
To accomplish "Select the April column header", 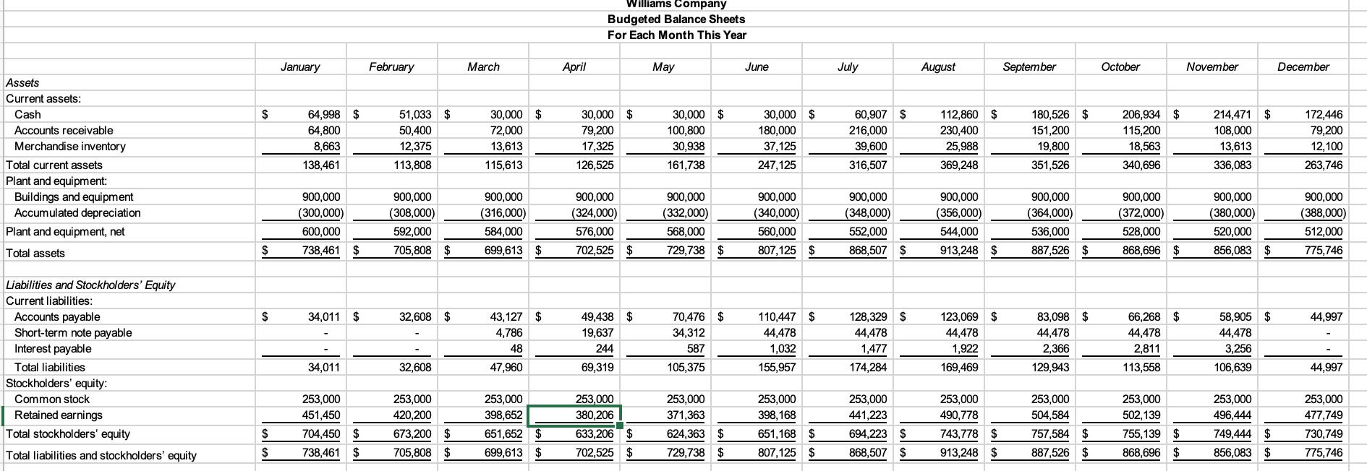I will [574, 66].
